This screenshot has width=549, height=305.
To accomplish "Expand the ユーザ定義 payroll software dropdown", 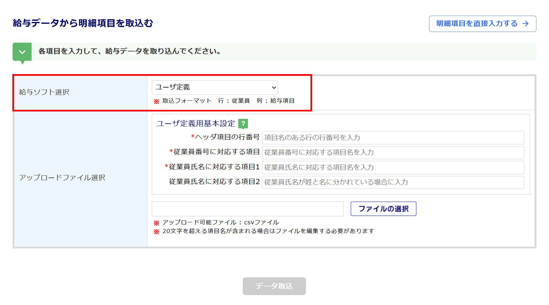I will (x=215, y=87).
